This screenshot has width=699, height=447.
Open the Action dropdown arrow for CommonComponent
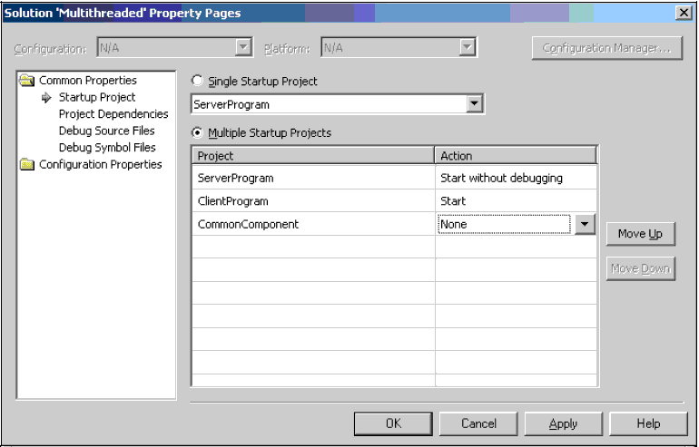pos(585,224)
